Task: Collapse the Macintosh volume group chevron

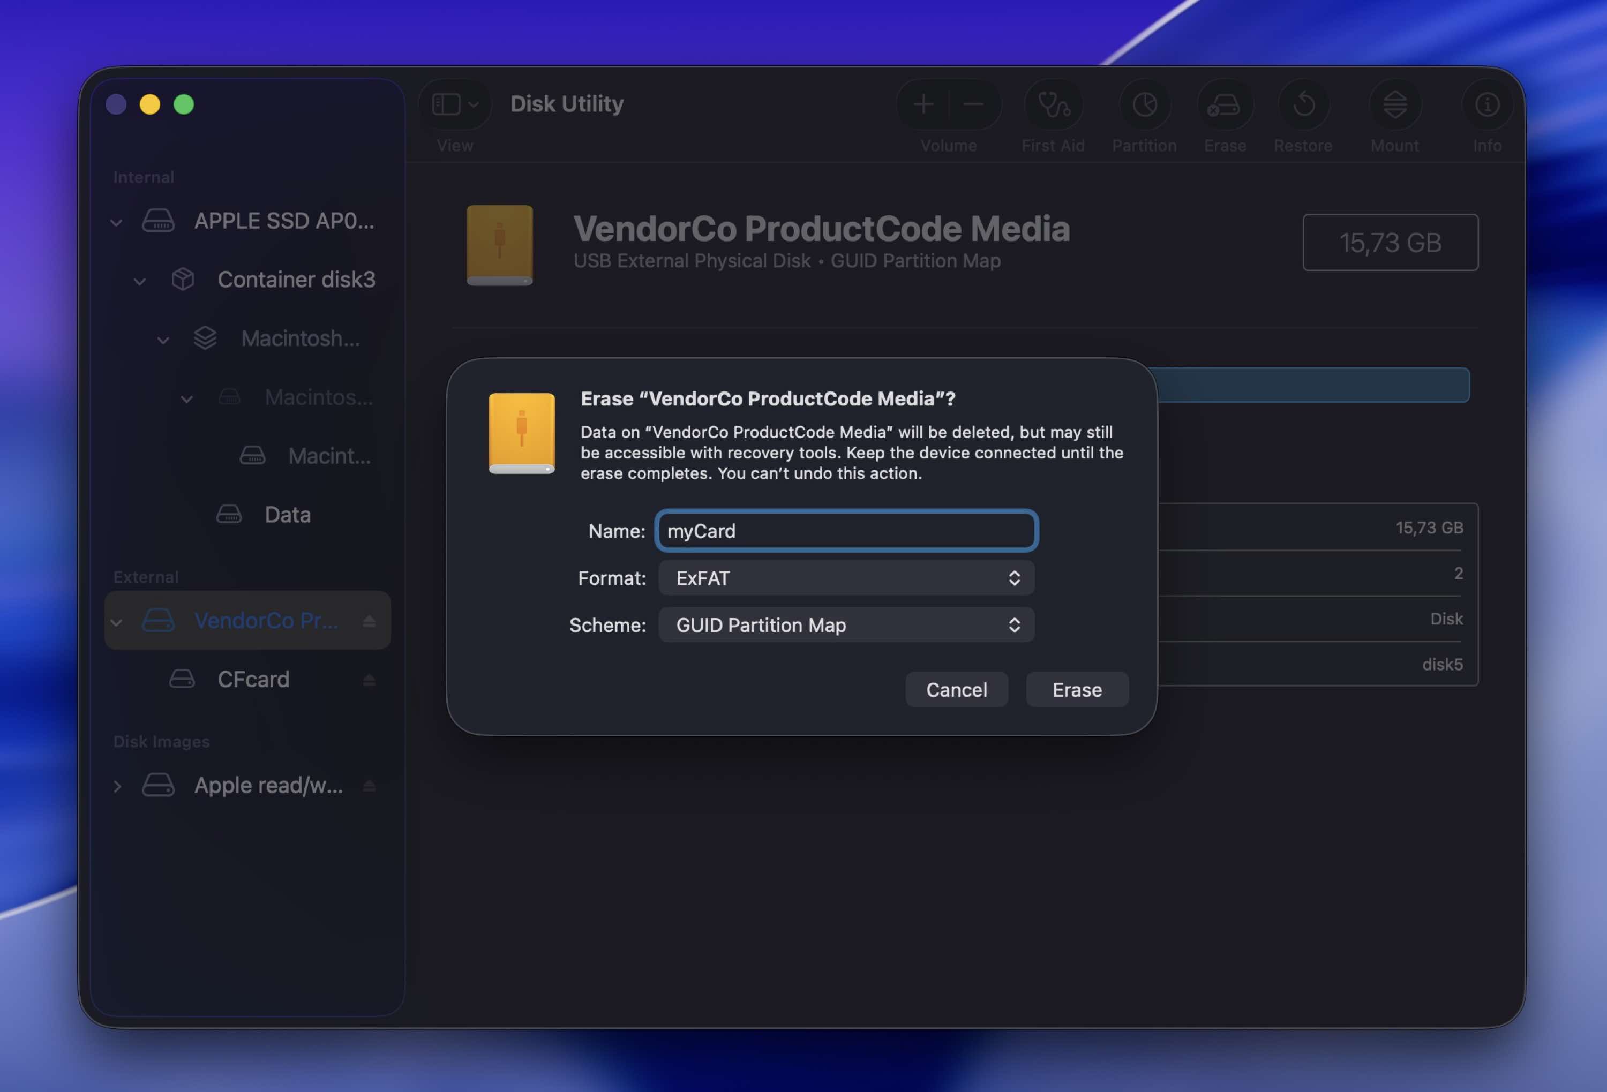Action: 163,340
